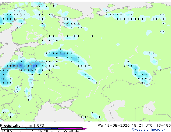
Task: Pick the 40 to 45 mm magenta swatch
Action: (x=73, y=128)
